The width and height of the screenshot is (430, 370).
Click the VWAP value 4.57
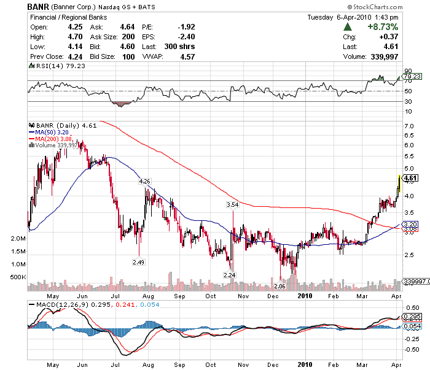187,56
